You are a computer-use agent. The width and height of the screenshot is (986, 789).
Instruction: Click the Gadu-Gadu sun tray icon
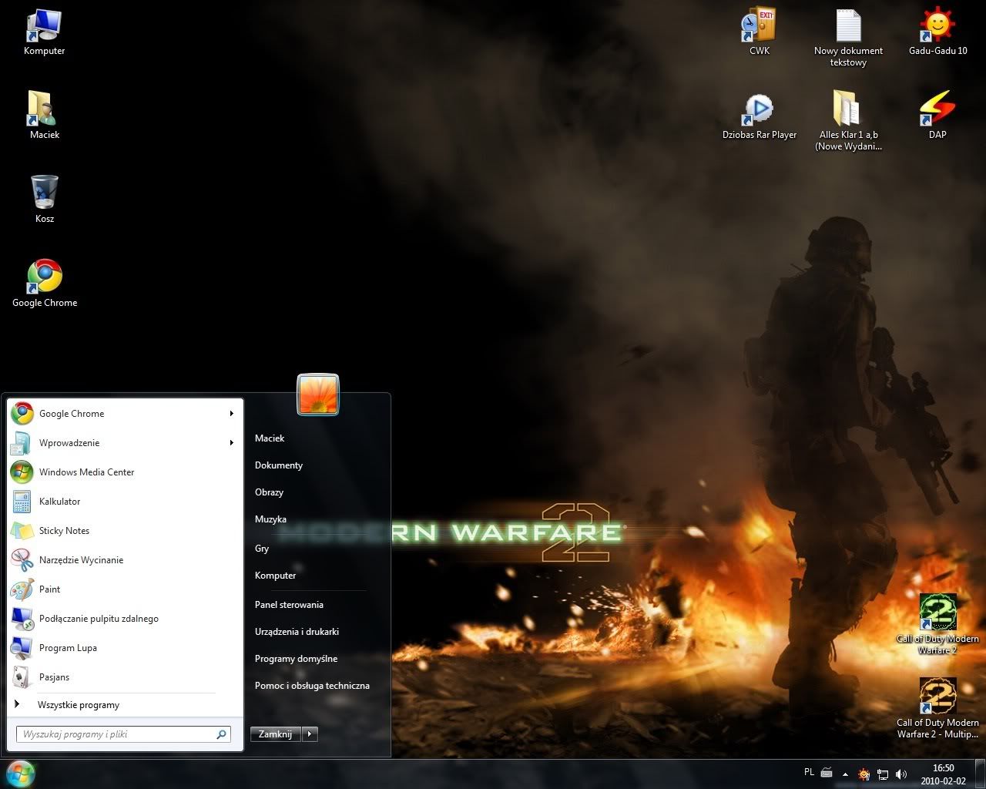click(864, 774)
